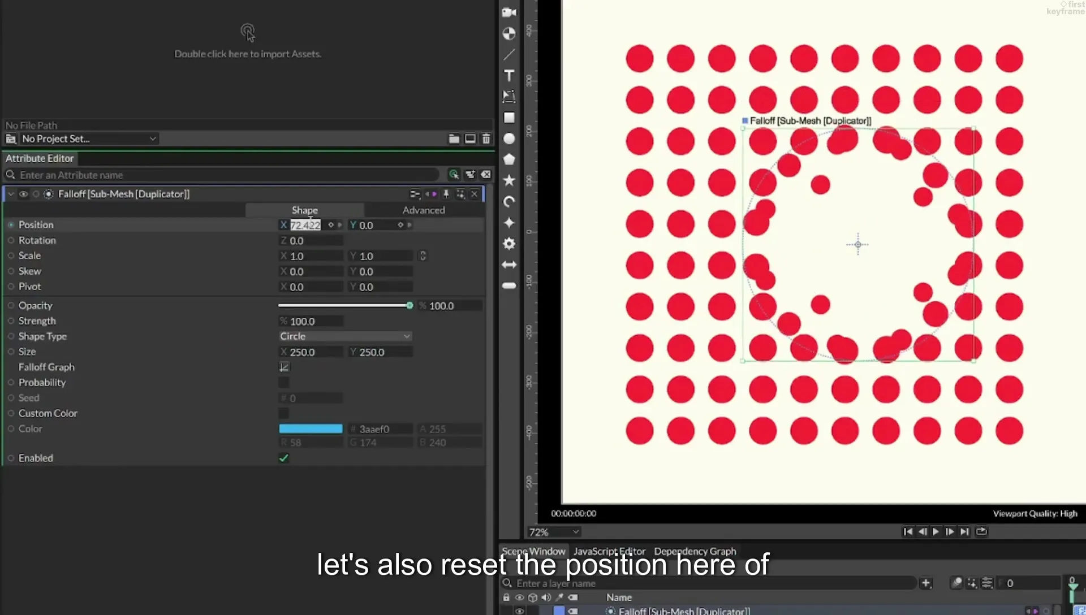The height and width of the screenshot is (615, 1086).
Task: Select the Polygon shape tool
Action: pyautogui.click(x=509, y=159)
